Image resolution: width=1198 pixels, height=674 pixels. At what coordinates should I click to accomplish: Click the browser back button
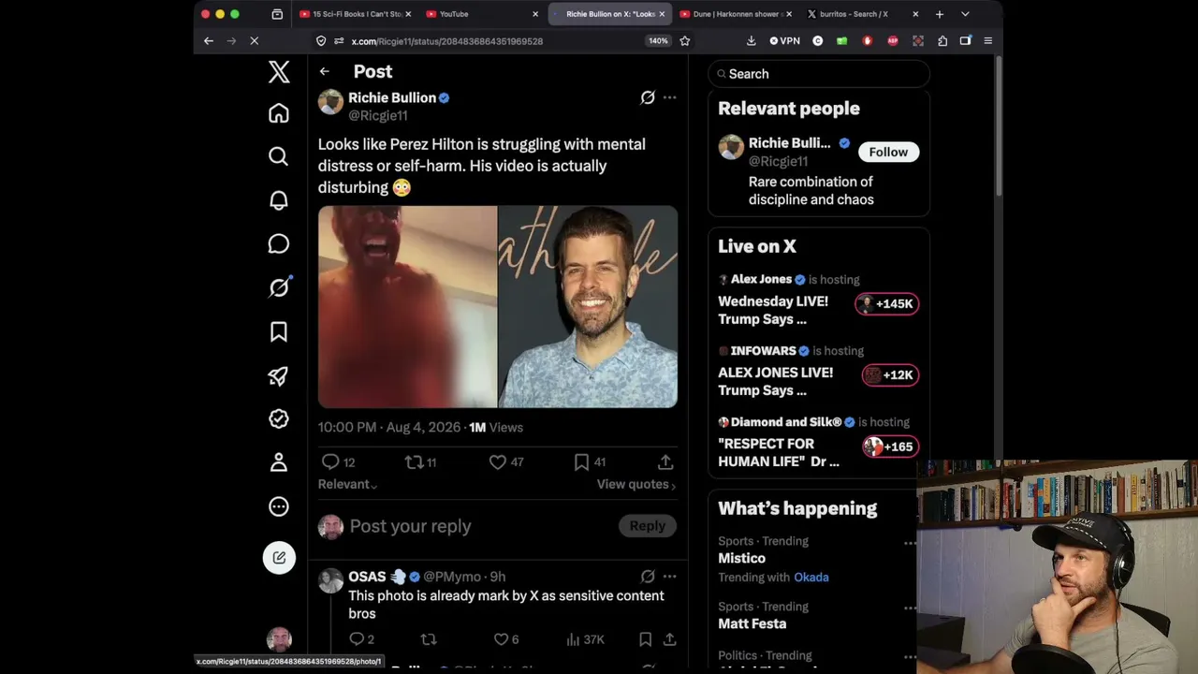pos(209,41)
